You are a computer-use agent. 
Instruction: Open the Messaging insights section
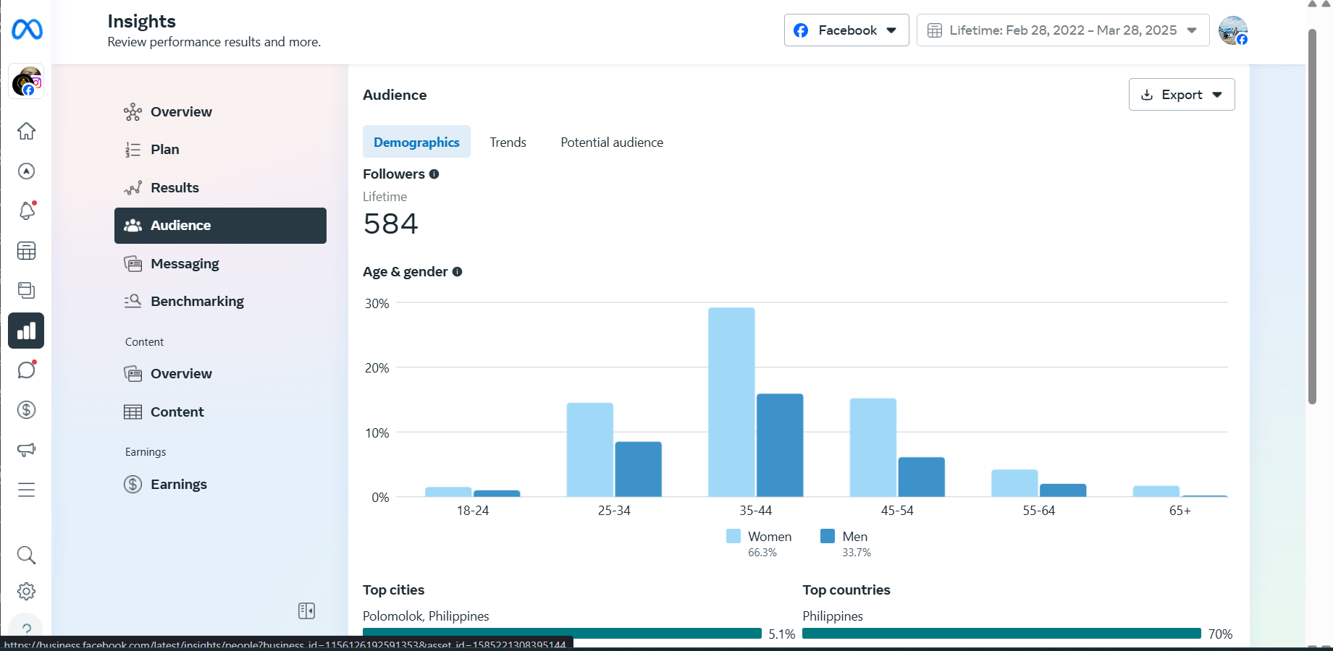tap(185, 264)
